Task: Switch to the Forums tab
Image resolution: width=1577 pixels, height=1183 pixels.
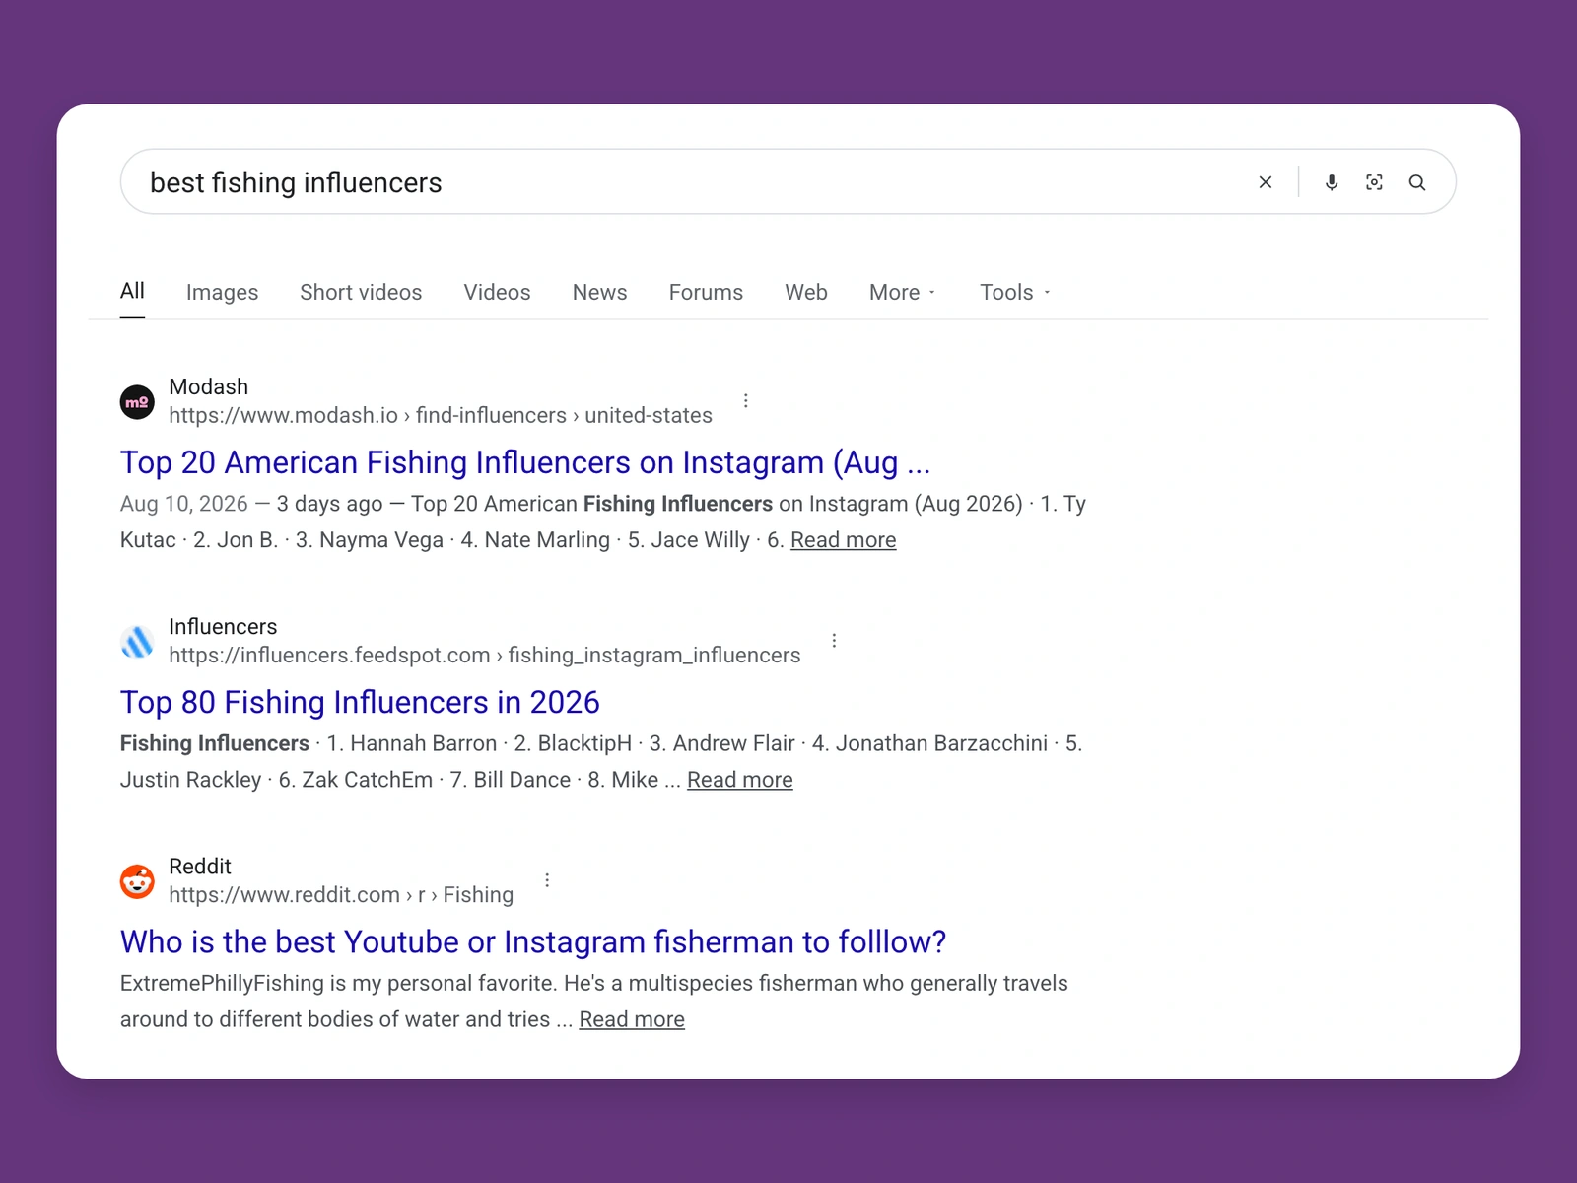Action: pyautogui.click(x=706, y=293)
